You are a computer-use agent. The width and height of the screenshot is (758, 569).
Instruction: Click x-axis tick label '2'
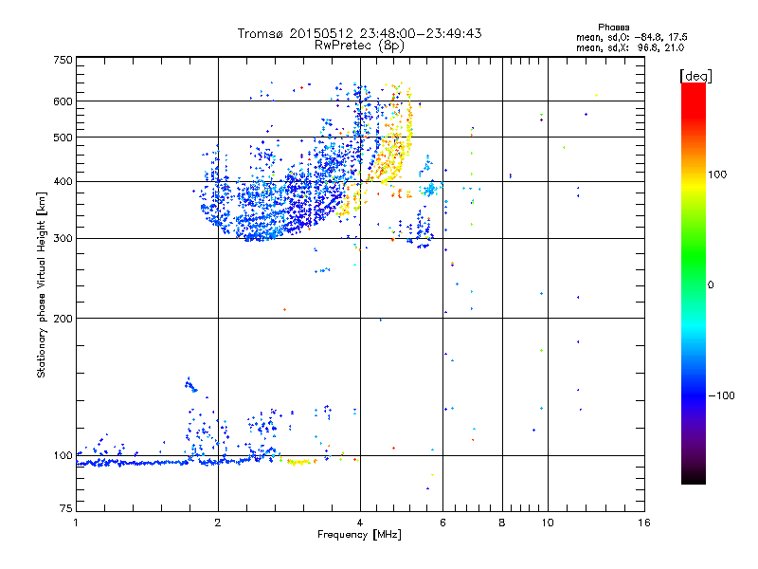click(218, 523)
